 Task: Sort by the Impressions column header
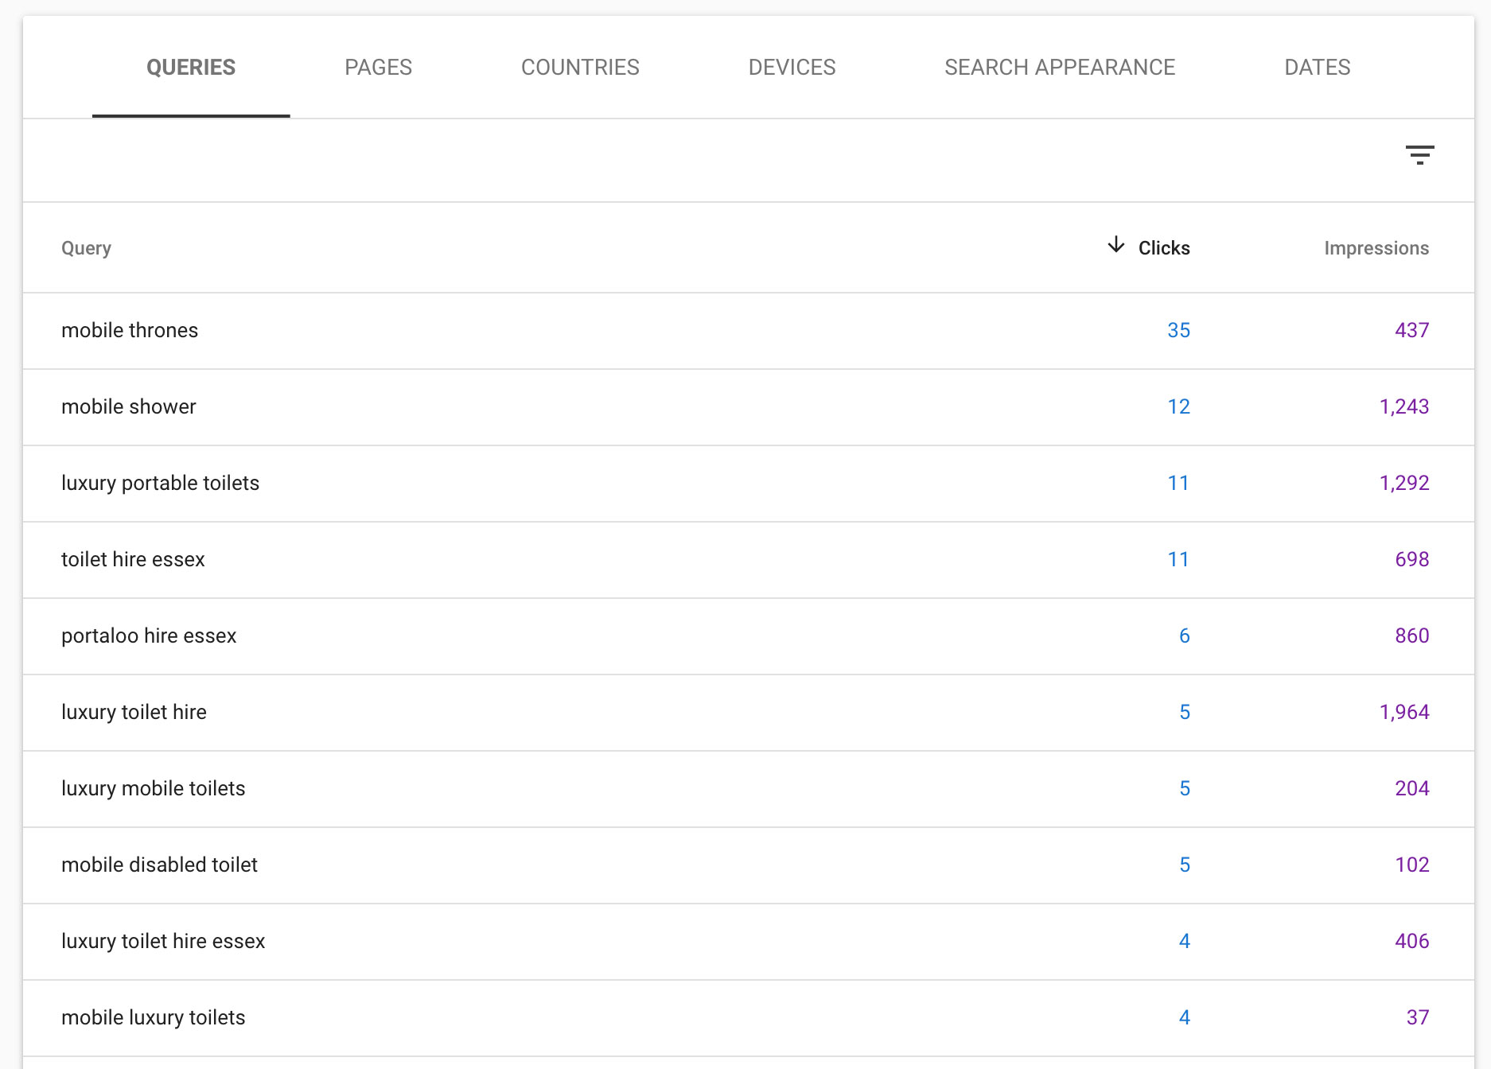[x=1376, y=248]
